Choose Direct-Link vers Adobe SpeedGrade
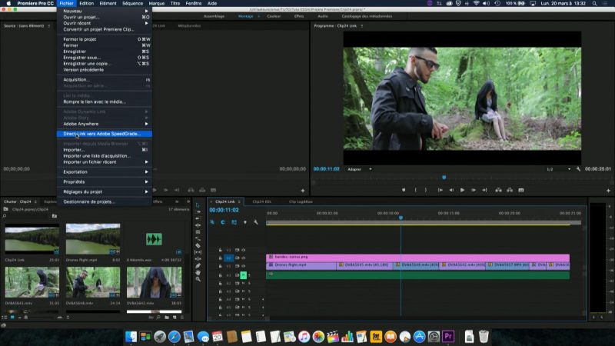Image resolution: width=615 pixels, height=346 pixels. [105, 134]
